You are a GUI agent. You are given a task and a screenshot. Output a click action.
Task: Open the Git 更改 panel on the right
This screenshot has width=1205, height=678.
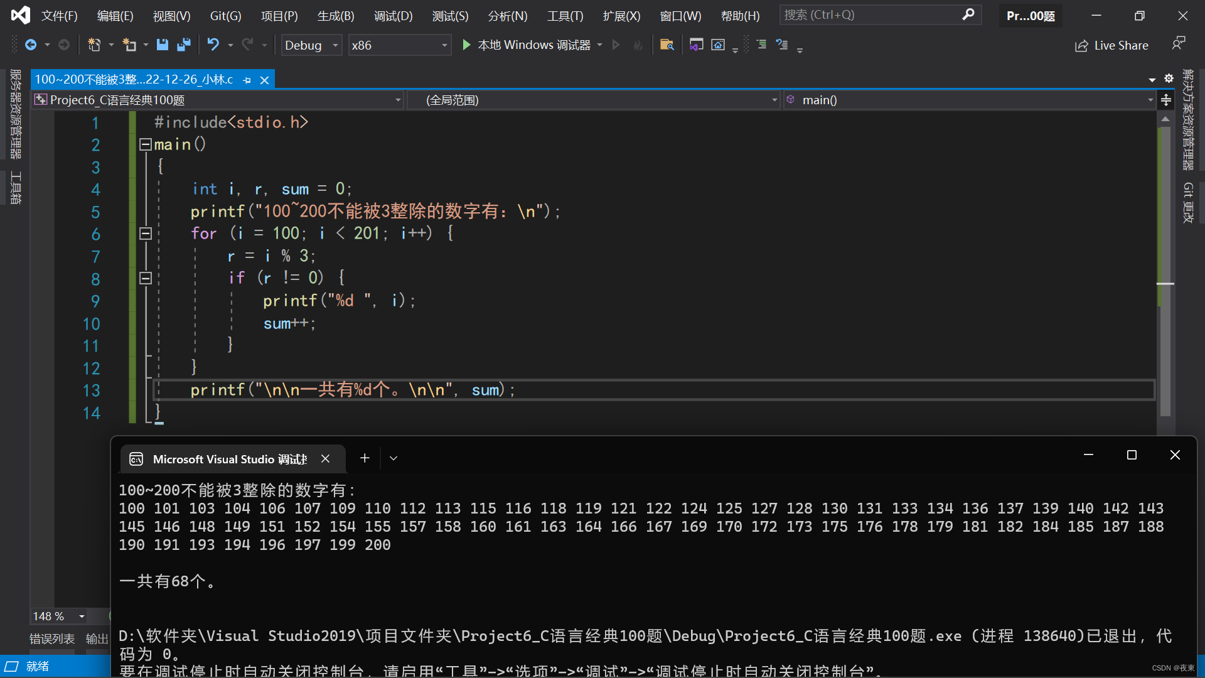[x=1188, y=203]
